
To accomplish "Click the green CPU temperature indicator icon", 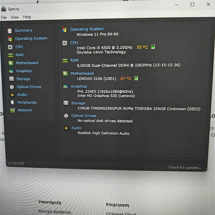I will (153, 47).
